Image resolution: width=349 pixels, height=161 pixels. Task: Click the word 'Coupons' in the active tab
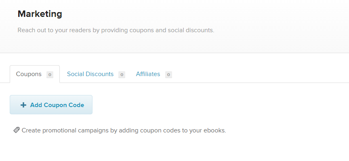29,74
